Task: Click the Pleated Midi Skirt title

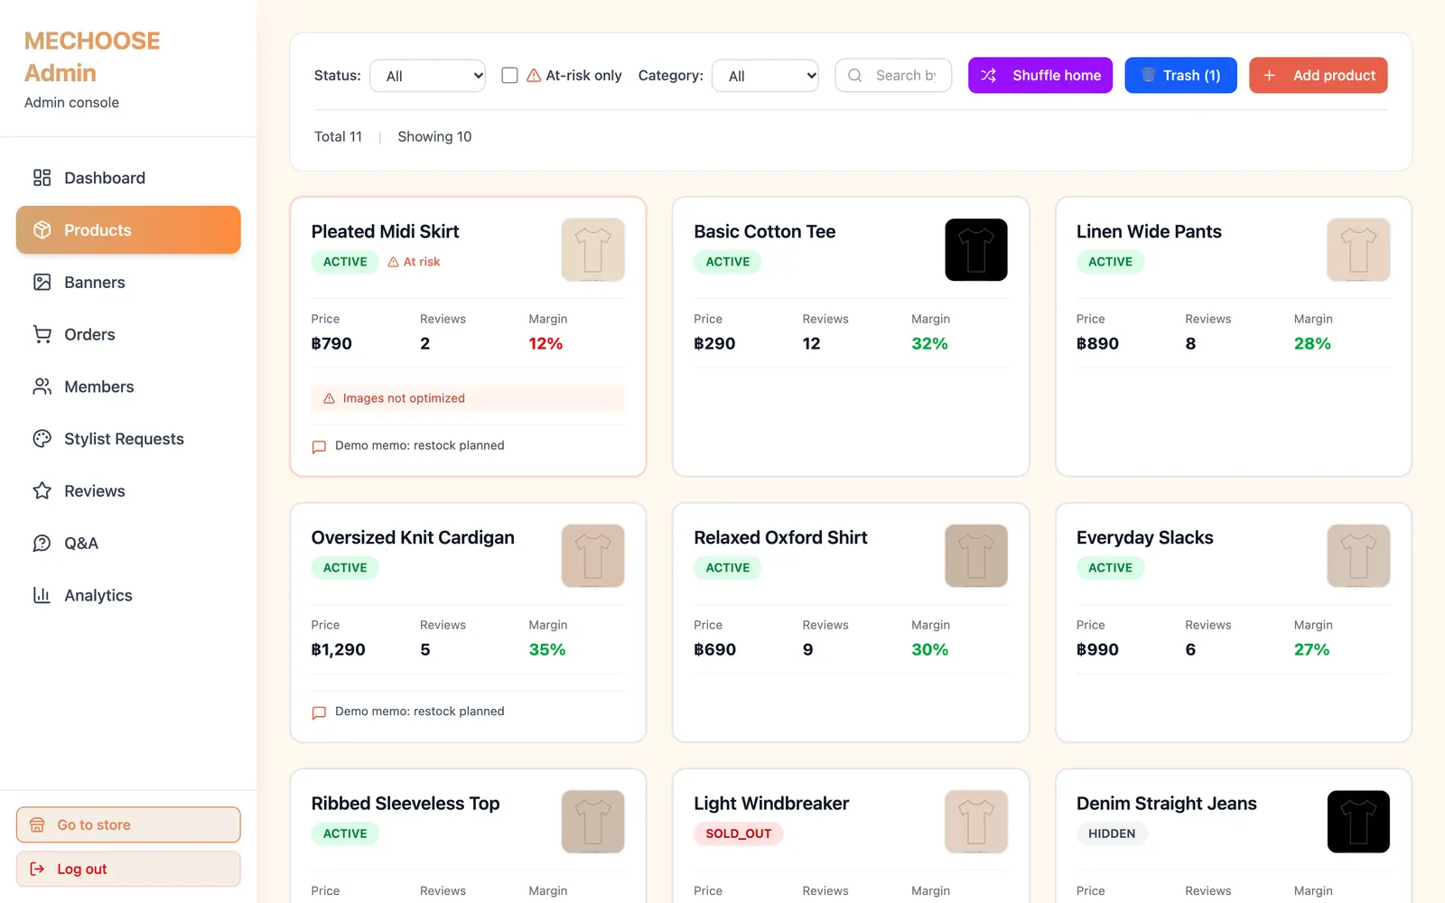Action: click(386, 231)
